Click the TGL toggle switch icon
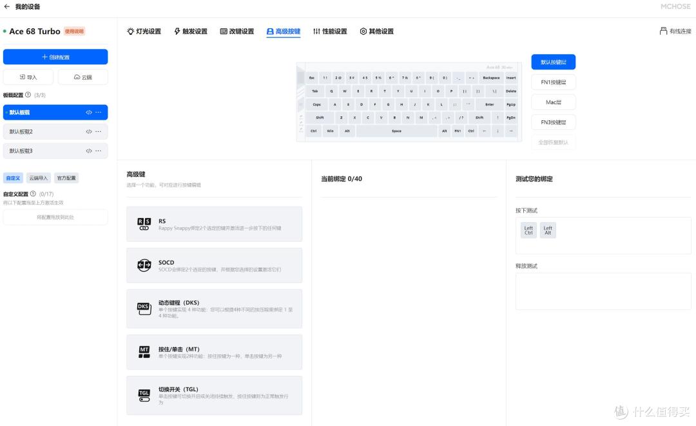 pyautogui.click(x=144, y=395)
